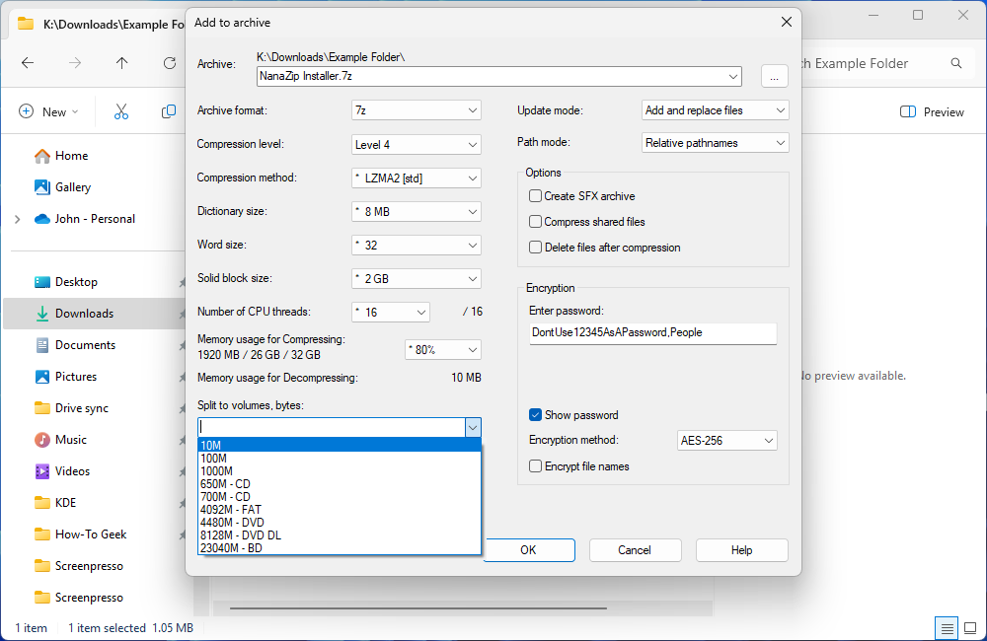Open the Help for archive options
The width and height of the screenshot is (987, 641).
coord(741,549)
